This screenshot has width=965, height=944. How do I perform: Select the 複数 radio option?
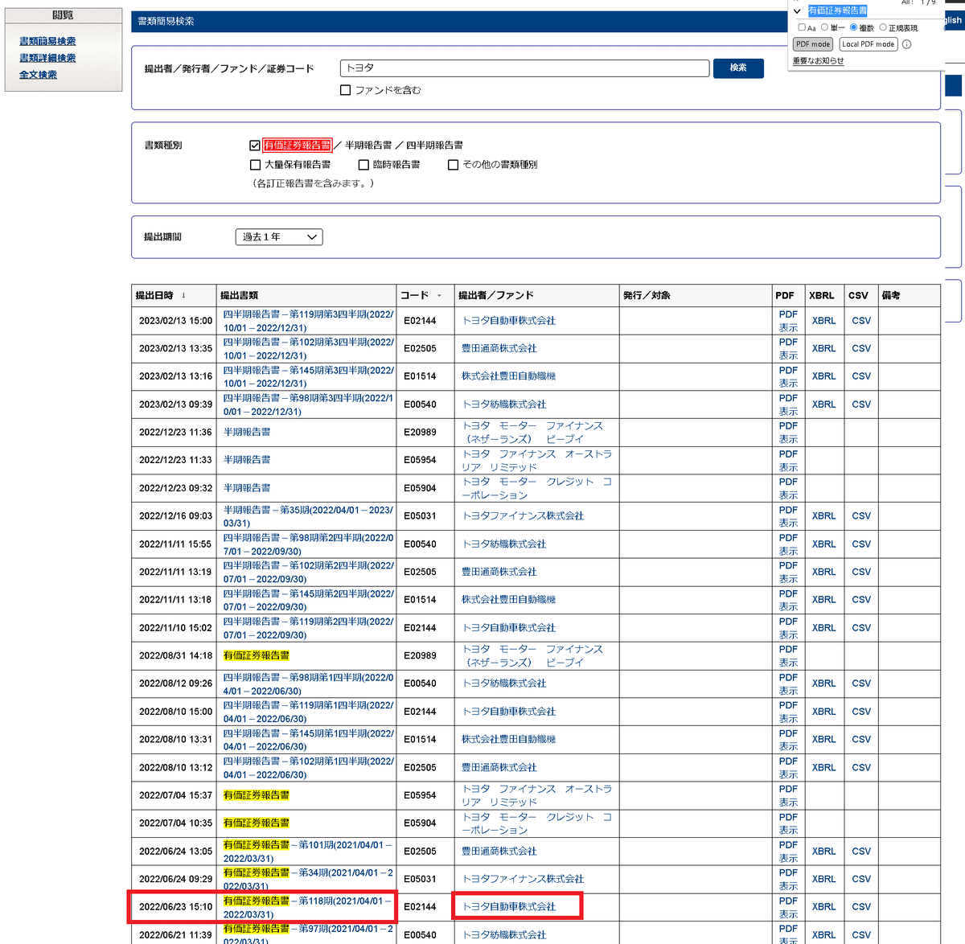(x=853, y=27)
